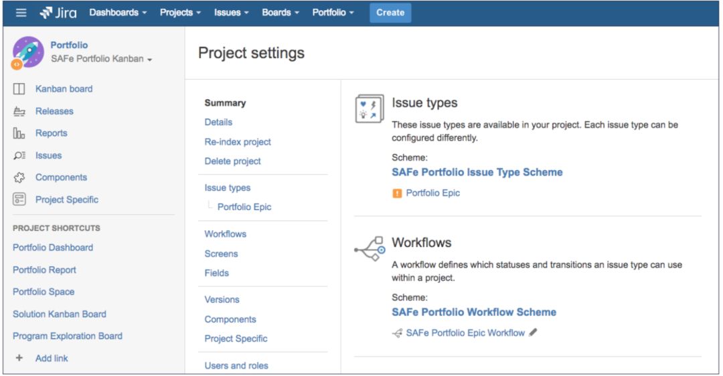Go to Releases in sidebar

(x=54, y=111)
